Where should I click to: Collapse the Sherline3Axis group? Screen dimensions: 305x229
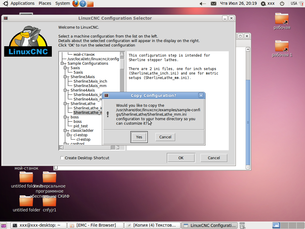[65, 77]
